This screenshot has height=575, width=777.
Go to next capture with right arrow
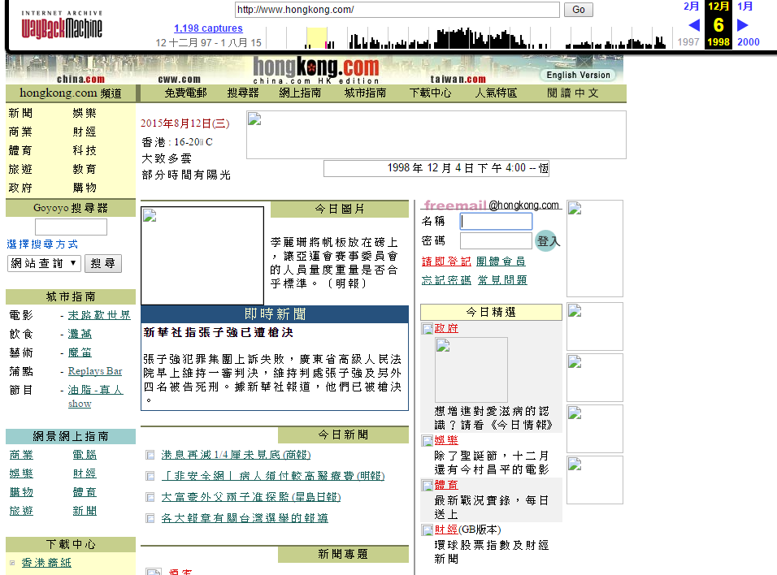click(742, 25)
